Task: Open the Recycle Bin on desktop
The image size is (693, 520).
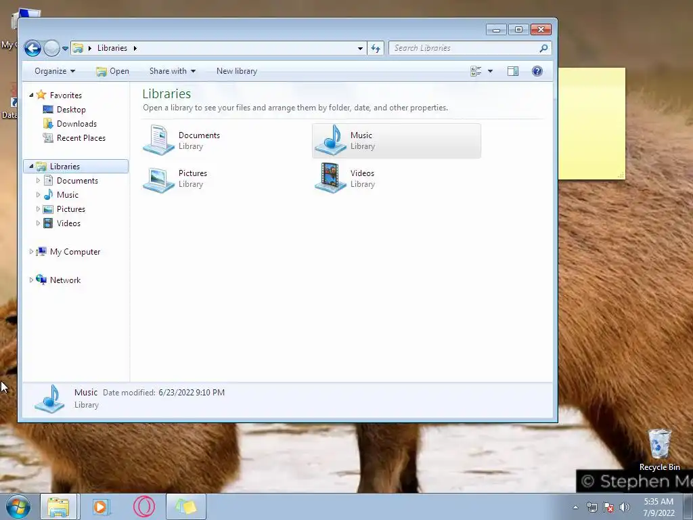Action: point(659,450)
